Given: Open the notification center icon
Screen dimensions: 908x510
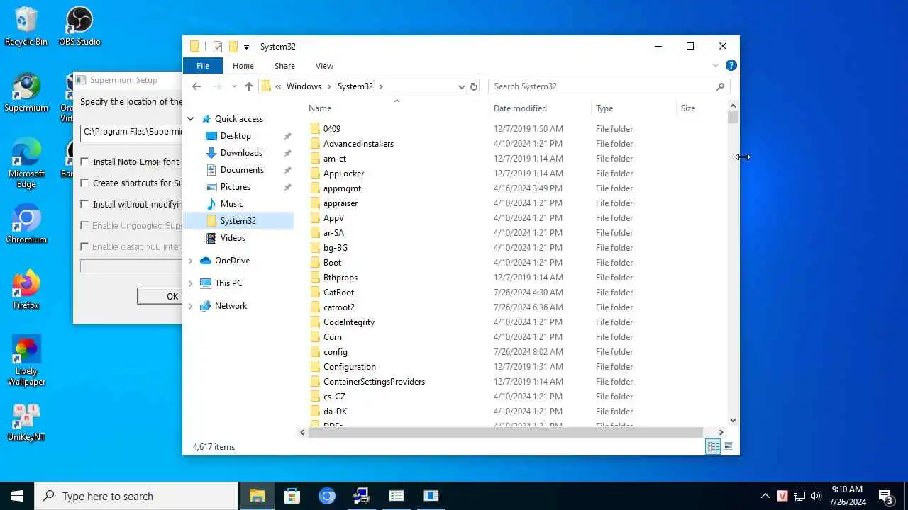Looking at the screenshot, I should coord(885,496).
